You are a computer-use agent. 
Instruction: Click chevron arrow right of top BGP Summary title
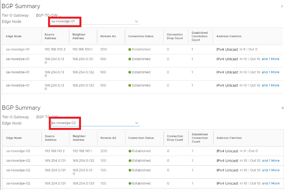click(x=282, y=6)
